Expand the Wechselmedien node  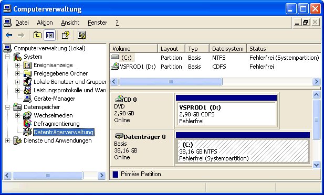(17, 115)
